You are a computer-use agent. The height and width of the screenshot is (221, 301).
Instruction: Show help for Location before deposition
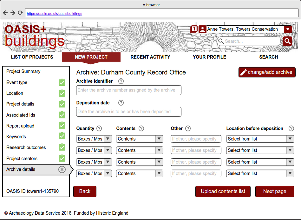tap(291, 129)
